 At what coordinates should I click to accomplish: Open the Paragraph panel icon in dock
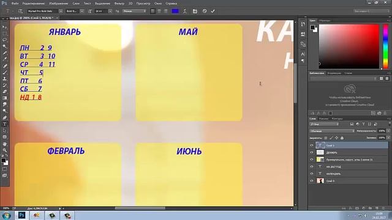pyautogui.click(x=303, y=61)
